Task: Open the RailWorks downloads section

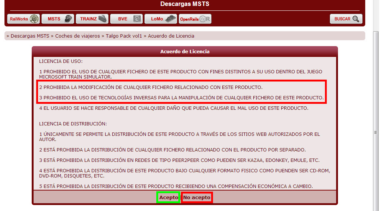Action: tap(24, 19)
